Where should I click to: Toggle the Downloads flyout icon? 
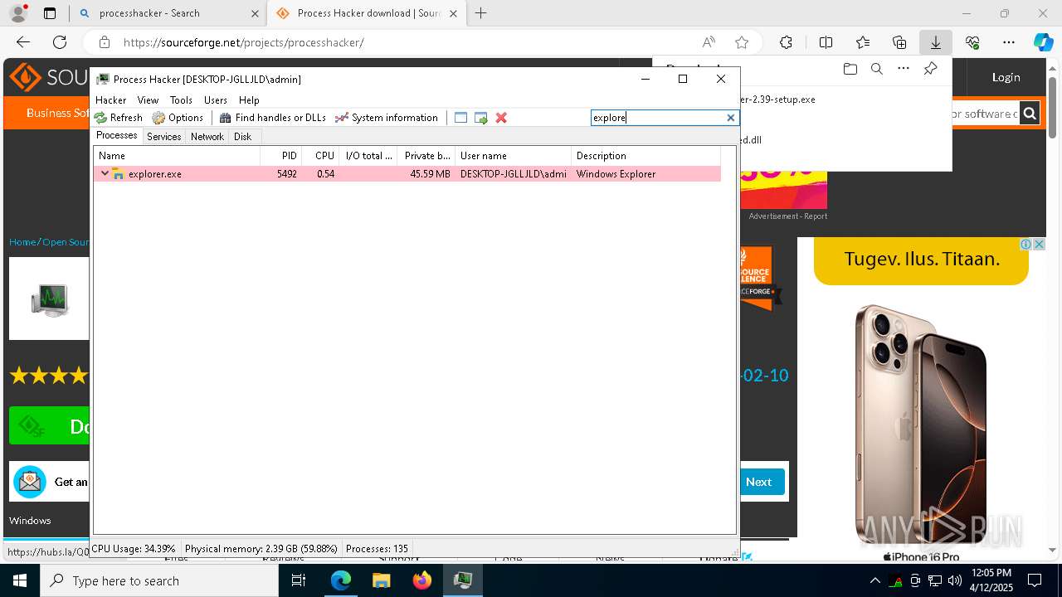click(935, 42)
